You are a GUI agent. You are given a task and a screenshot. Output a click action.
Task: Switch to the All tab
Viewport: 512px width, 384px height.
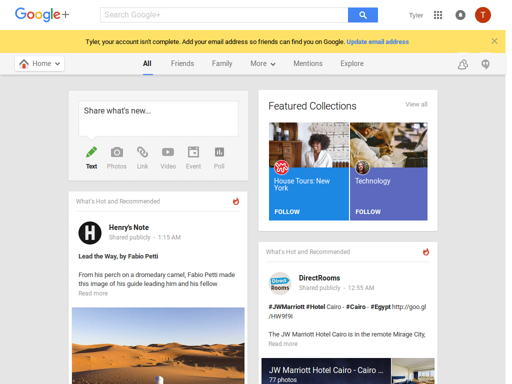click(x=147, y=63)
